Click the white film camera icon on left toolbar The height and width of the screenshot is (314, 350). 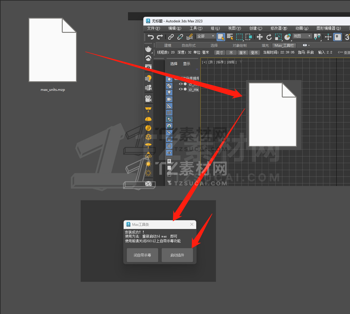[148, 99]
